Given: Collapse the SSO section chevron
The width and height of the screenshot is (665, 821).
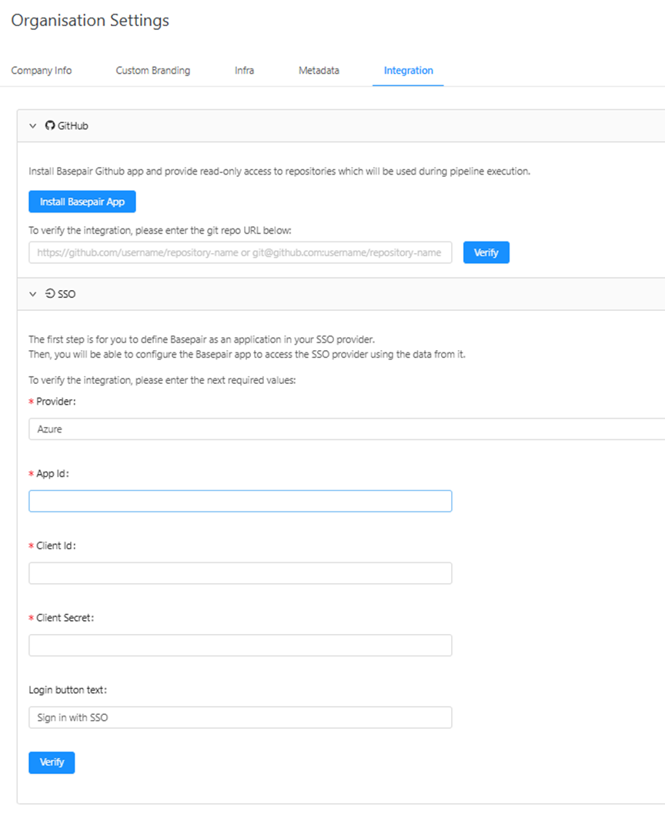Looking at the screenshot, I should 32,293.
